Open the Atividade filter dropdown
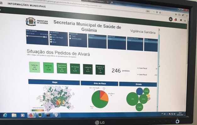 tap(97, 38)
